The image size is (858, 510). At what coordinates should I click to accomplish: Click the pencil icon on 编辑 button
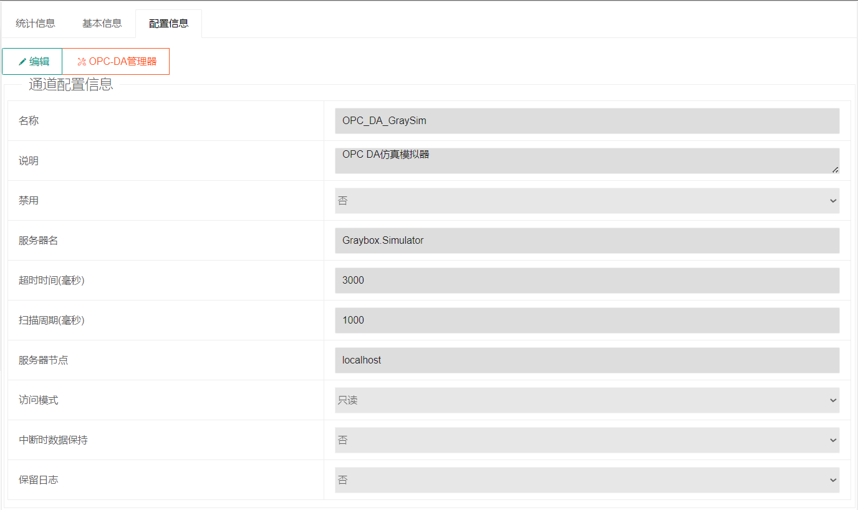pyautogui.click(x=22, y=62)
